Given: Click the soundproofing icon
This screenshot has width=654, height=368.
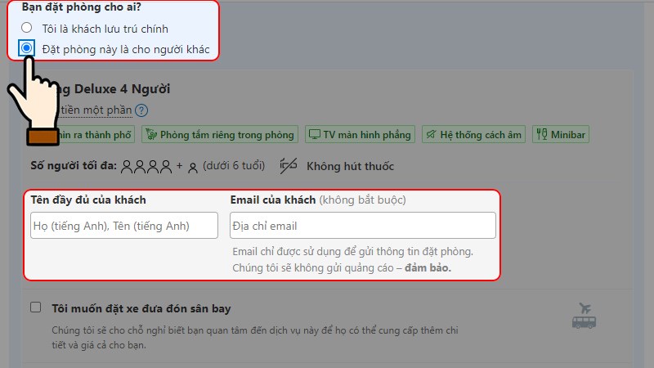Looking at the screenshot, I should click(431, 134).
